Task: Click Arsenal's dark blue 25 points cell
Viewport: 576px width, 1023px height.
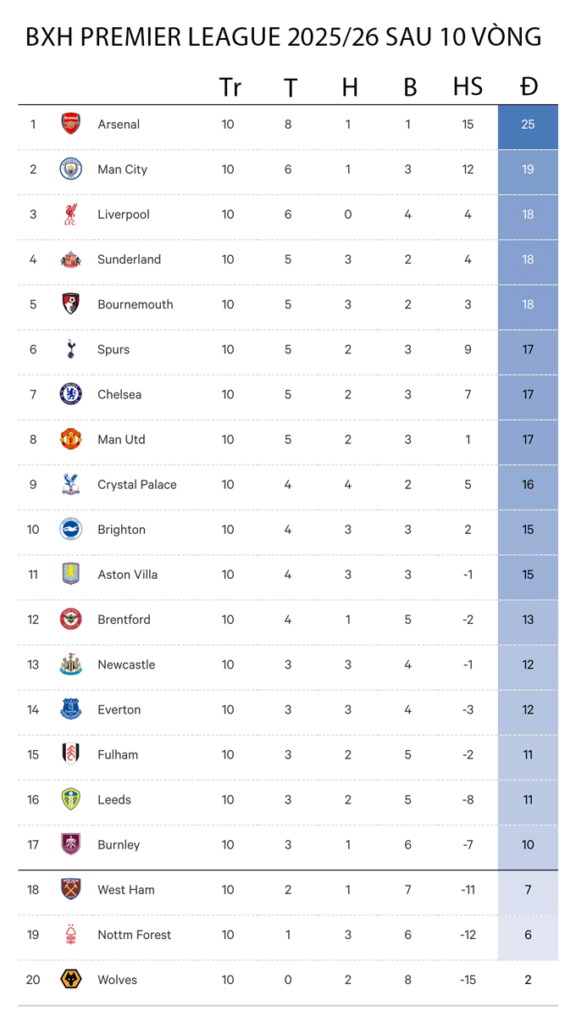Action: [528, 125]
